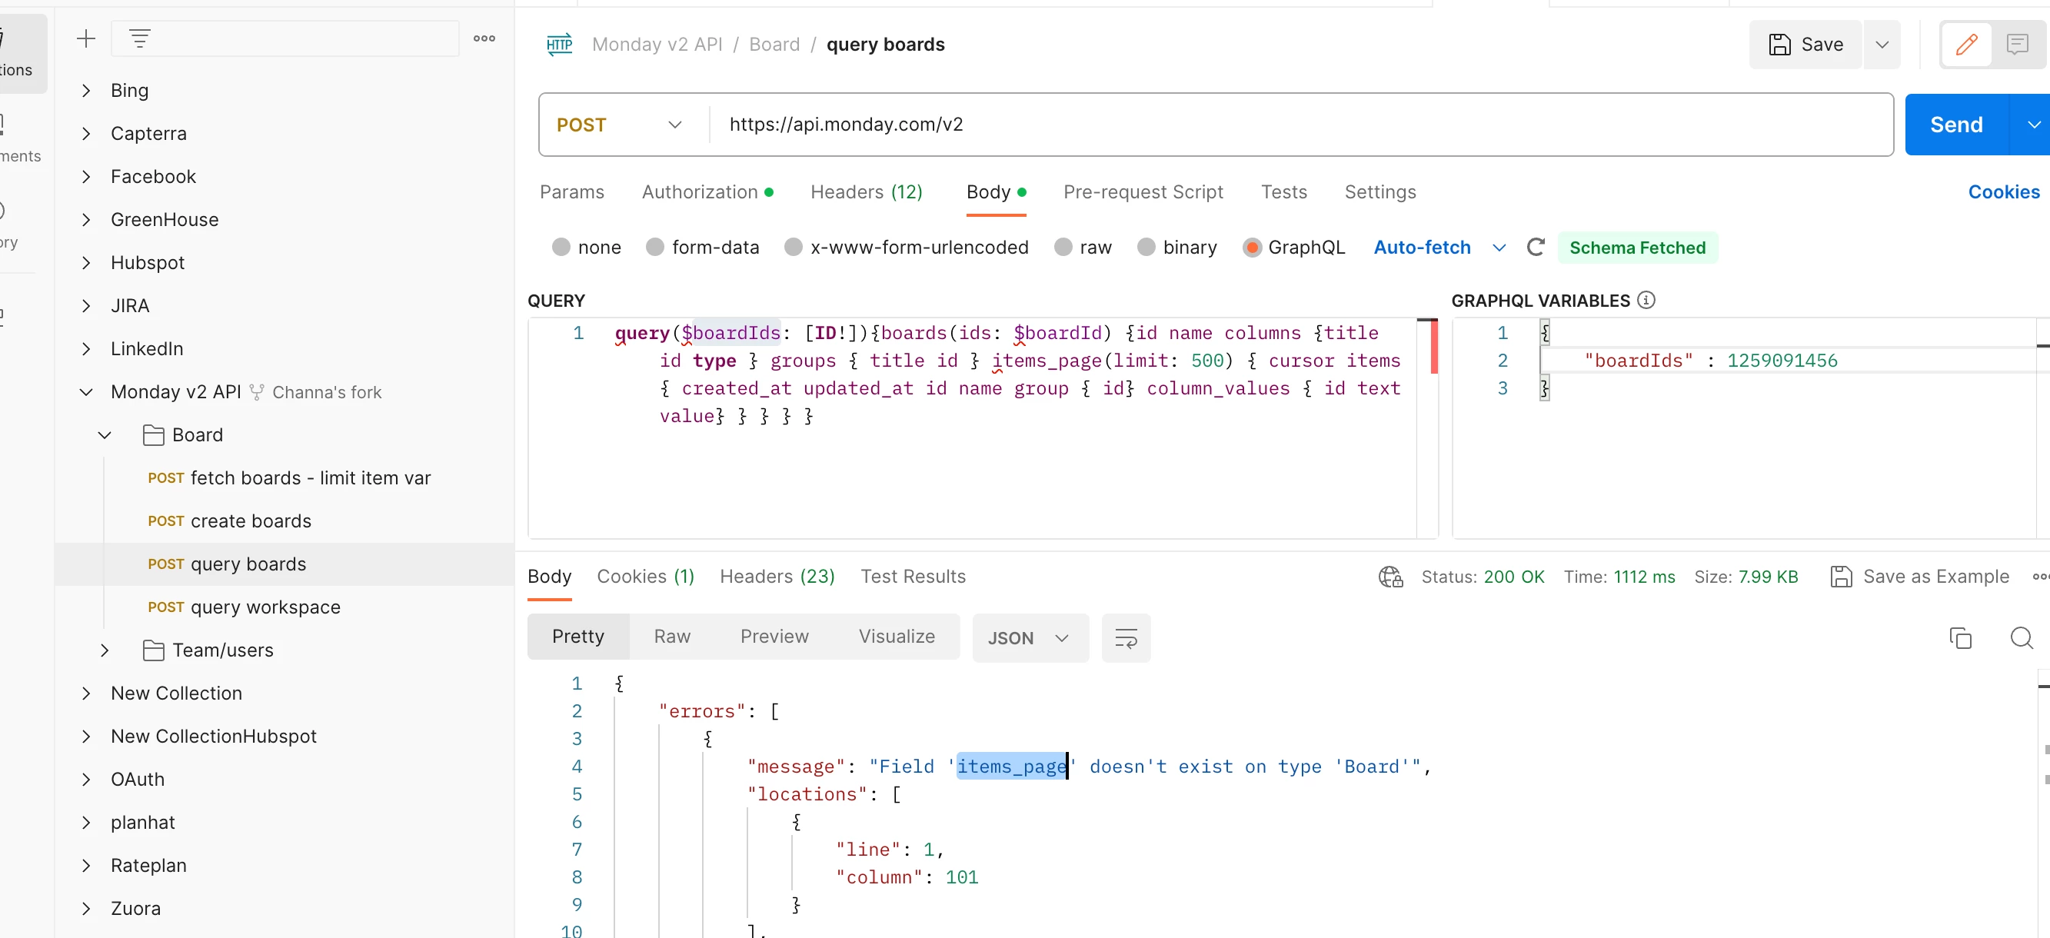
Task: Open the Send options dropdown arrow
Action: point(2033,124)
